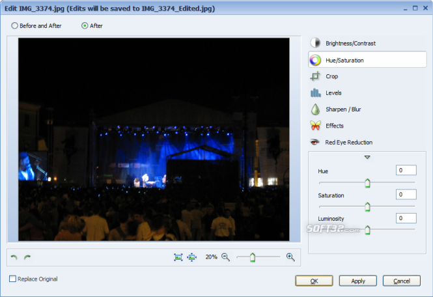Click the Apply button

[358, 281]
